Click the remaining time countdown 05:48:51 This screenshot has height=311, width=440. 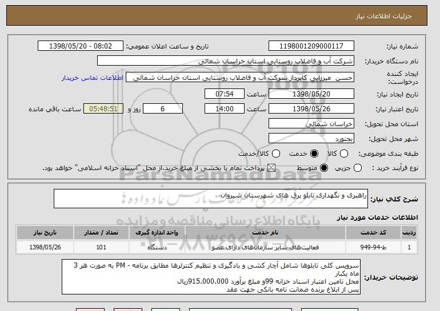pos(103,109)
